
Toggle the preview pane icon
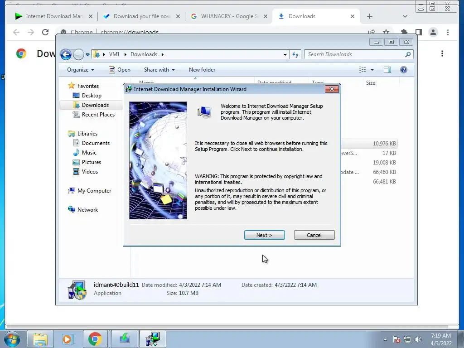[387, 70]
